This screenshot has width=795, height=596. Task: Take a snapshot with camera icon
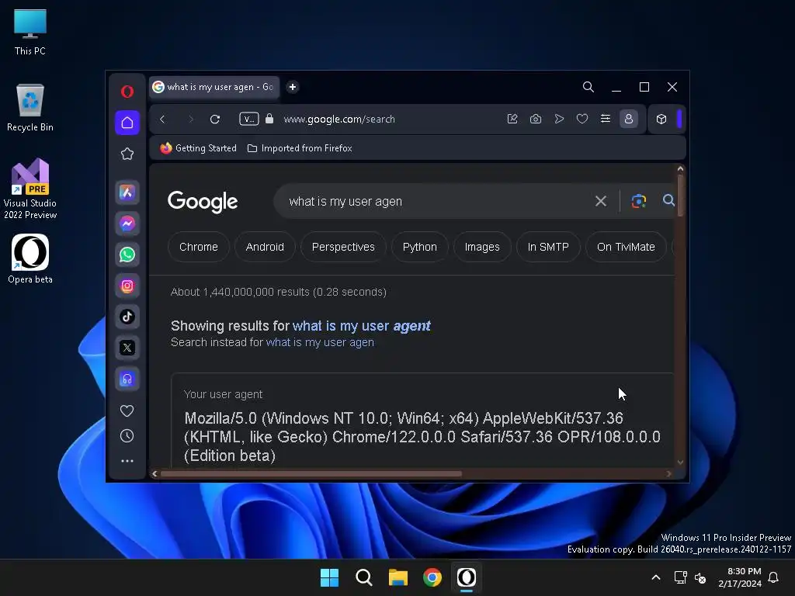[x=536, y=119]
